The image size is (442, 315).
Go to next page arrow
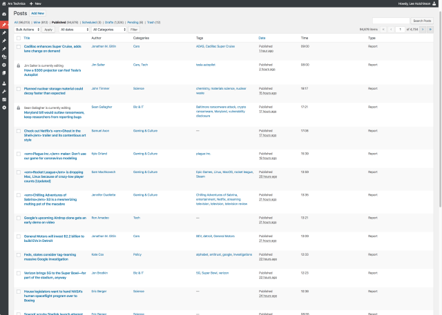click(x=422, y=30)
